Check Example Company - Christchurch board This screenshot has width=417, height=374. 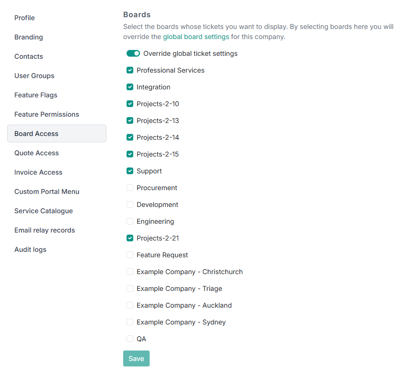pyautogui.click(x=130, y=272)
